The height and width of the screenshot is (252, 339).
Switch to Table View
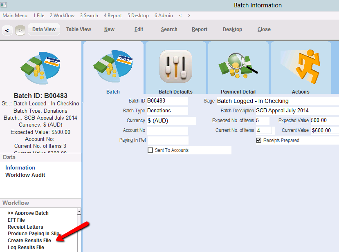(x=79, y=29)
